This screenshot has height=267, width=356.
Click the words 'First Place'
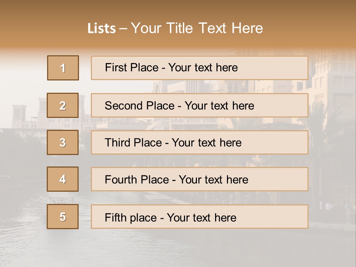pyautogui.click(x=132, y=67)
